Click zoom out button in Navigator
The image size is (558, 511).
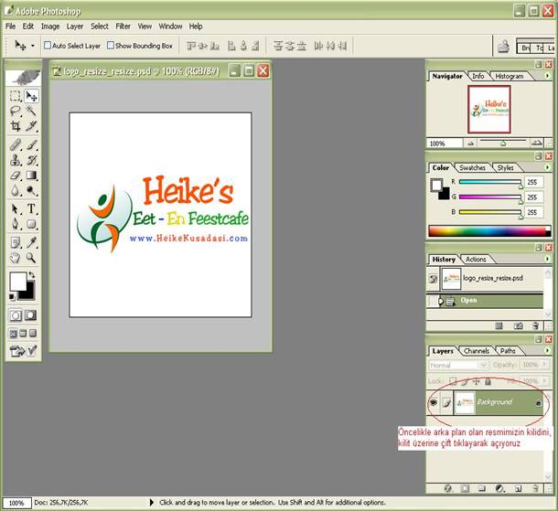(470, 144)
